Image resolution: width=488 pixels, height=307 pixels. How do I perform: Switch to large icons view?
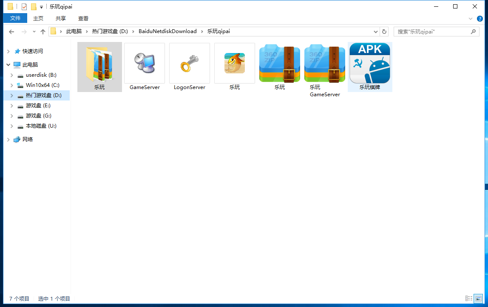[x=479, y=299]
